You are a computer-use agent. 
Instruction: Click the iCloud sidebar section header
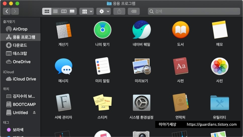pyautogui.click(x=8, y=72)
